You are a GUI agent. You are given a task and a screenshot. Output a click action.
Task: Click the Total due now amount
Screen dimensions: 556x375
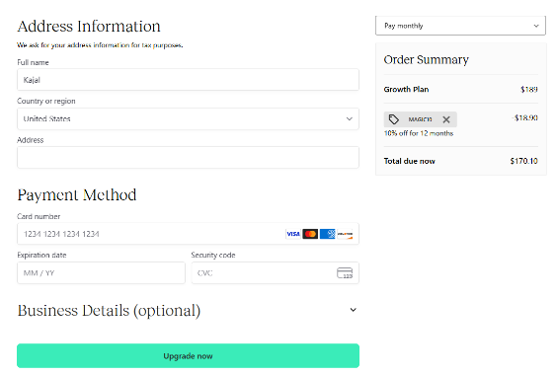pyautogui.click(x=523, y=161)
